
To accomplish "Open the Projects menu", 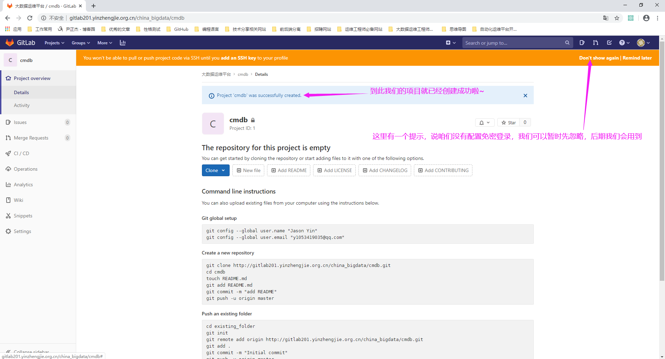I will coord(54,43).
